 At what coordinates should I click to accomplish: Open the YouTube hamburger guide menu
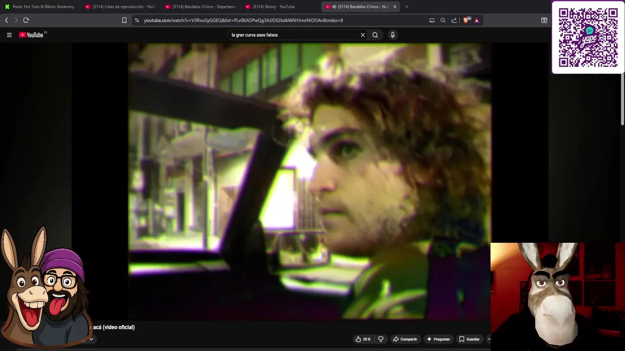(x=9, y=35)
